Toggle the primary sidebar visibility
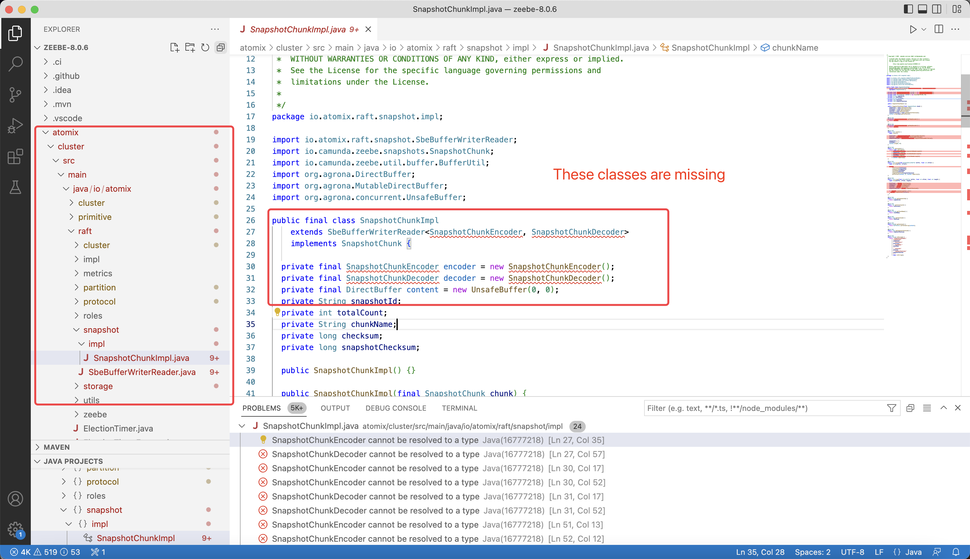970x559 pixels. pos(908,9)
